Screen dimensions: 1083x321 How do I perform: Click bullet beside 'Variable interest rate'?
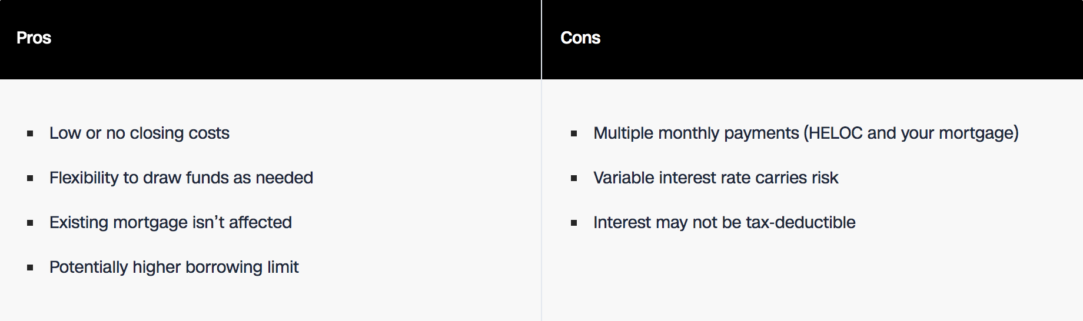coord(574,179)
